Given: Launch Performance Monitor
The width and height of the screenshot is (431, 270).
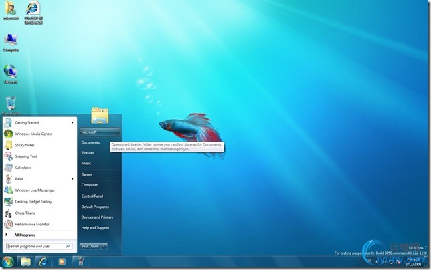Looking at the screenshot, I should coord(40,224).
